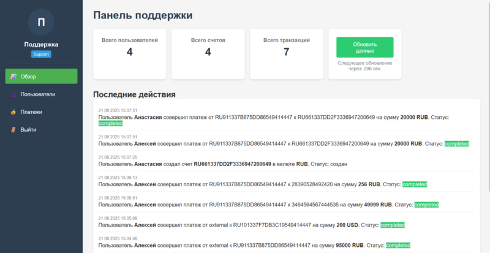Click the completed status on Алексей's 20000 RUB payment
Image resolution: width=490 pixels, height=253 pixels.
coord(457,144)
